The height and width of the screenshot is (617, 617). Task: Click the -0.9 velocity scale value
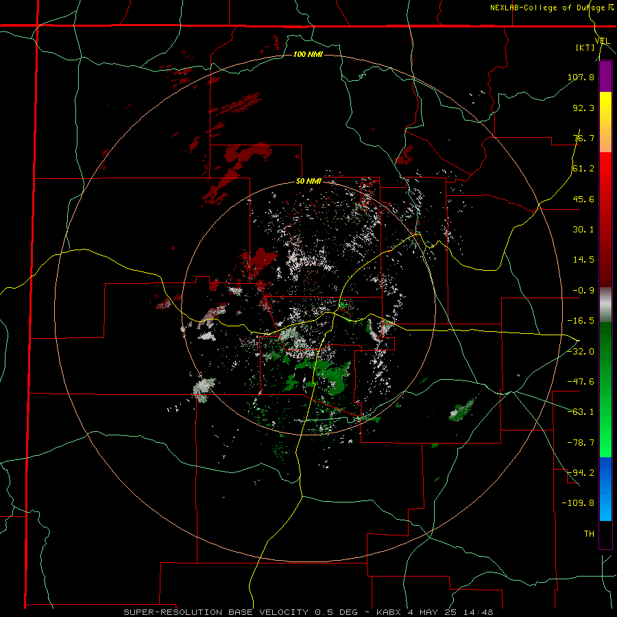[x=583, y=291]
